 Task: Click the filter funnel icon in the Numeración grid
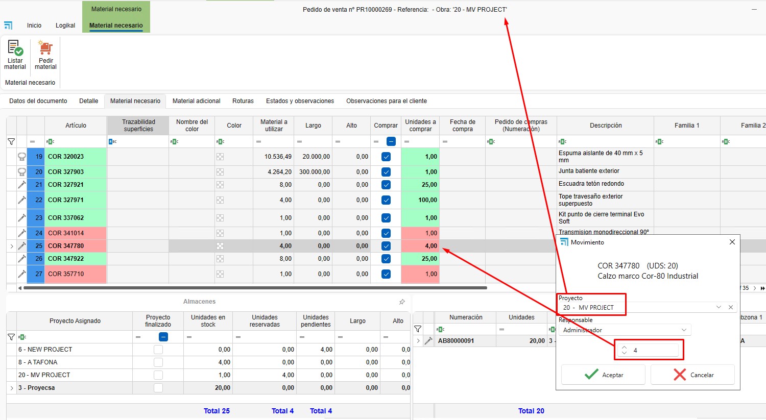[418, 329]
